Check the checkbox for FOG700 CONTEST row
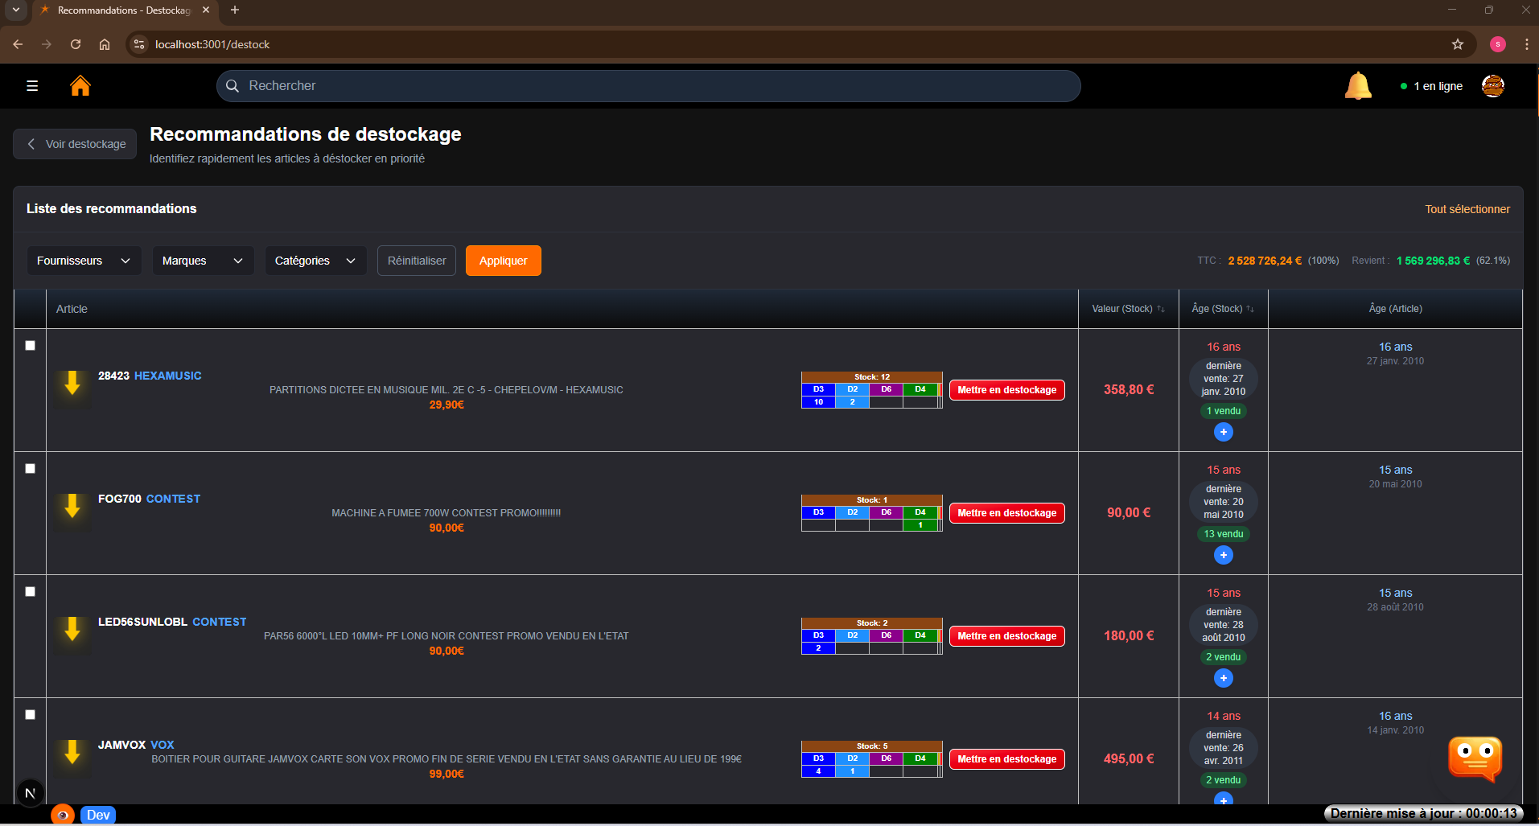This screenshot has height=826, width=1539. 30,468
